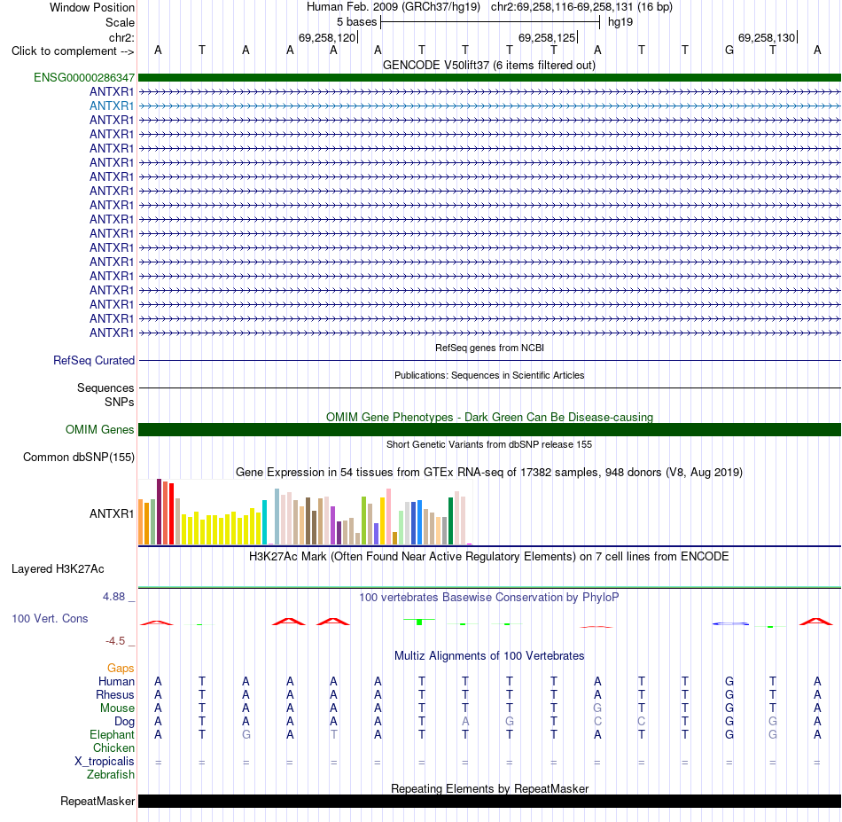Open the GTEx Gene Expression track title
The height and width of the screenshot is (822, 842).
[489, 473]
